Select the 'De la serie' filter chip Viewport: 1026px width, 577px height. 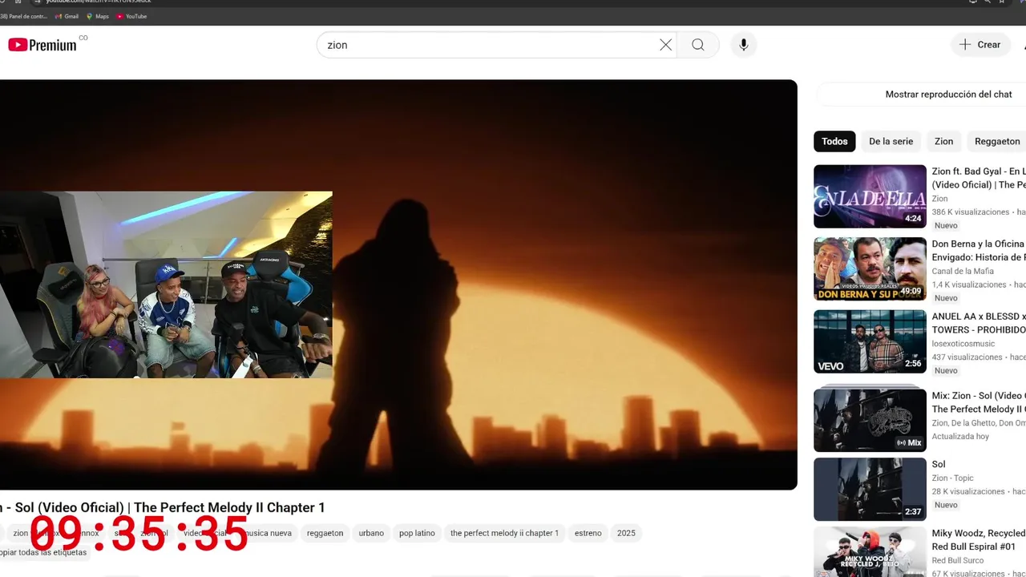pos(891,141)
